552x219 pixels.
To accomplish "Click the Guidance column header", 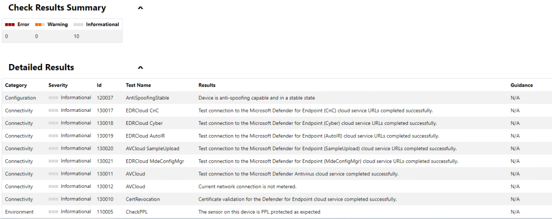I will [x=521, y=85].
